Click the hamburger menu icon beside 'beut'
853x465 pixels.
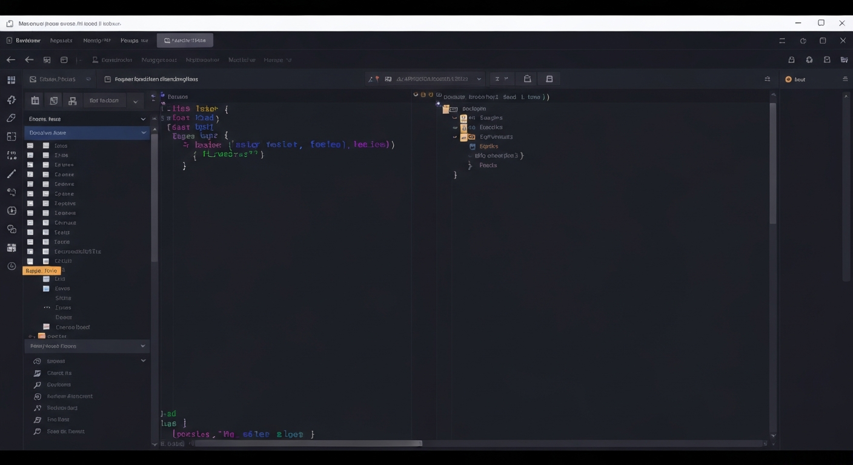pyautogui.click(x=845, y=79)
